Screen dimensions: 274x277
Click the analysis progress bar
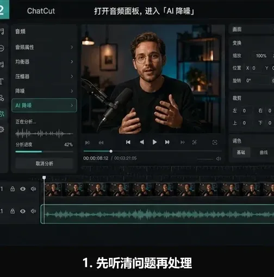click(x=44, y=152)
